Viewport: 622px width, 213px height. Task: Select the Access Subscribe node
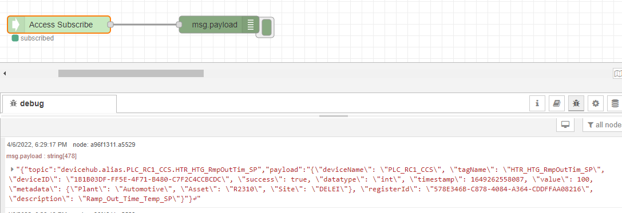[59, 25]
